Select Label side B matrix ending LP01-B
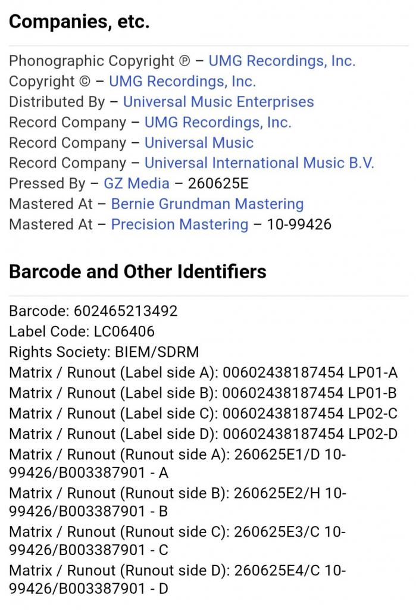The width and height of the screenshot is (416, 610). click(x=309, y=393)
